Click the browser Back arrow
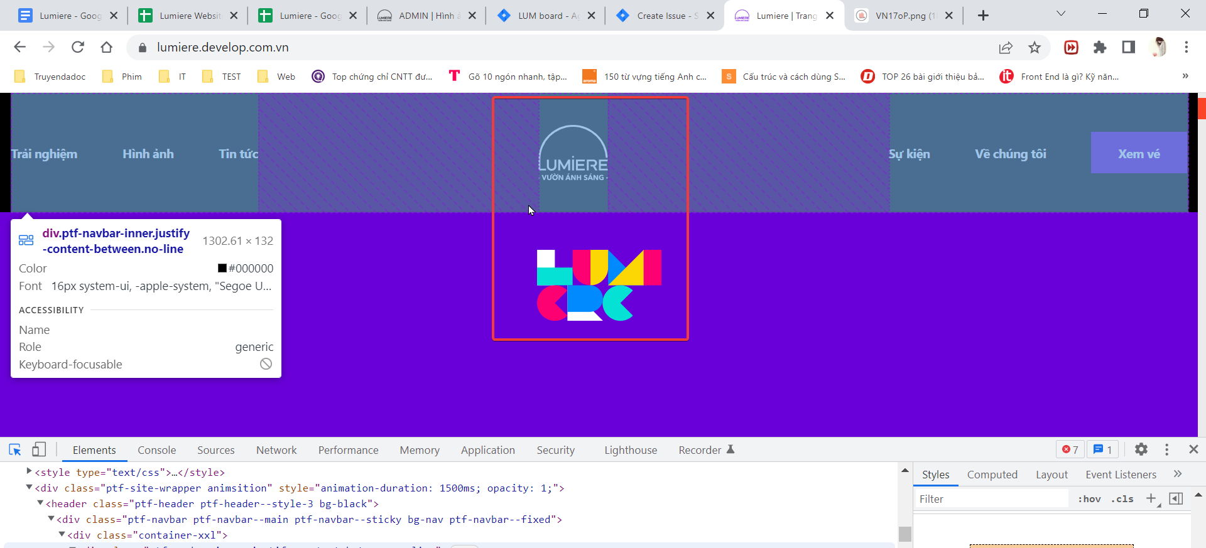The height and width of the screenshot is (548, 1206). click(20, 47)
